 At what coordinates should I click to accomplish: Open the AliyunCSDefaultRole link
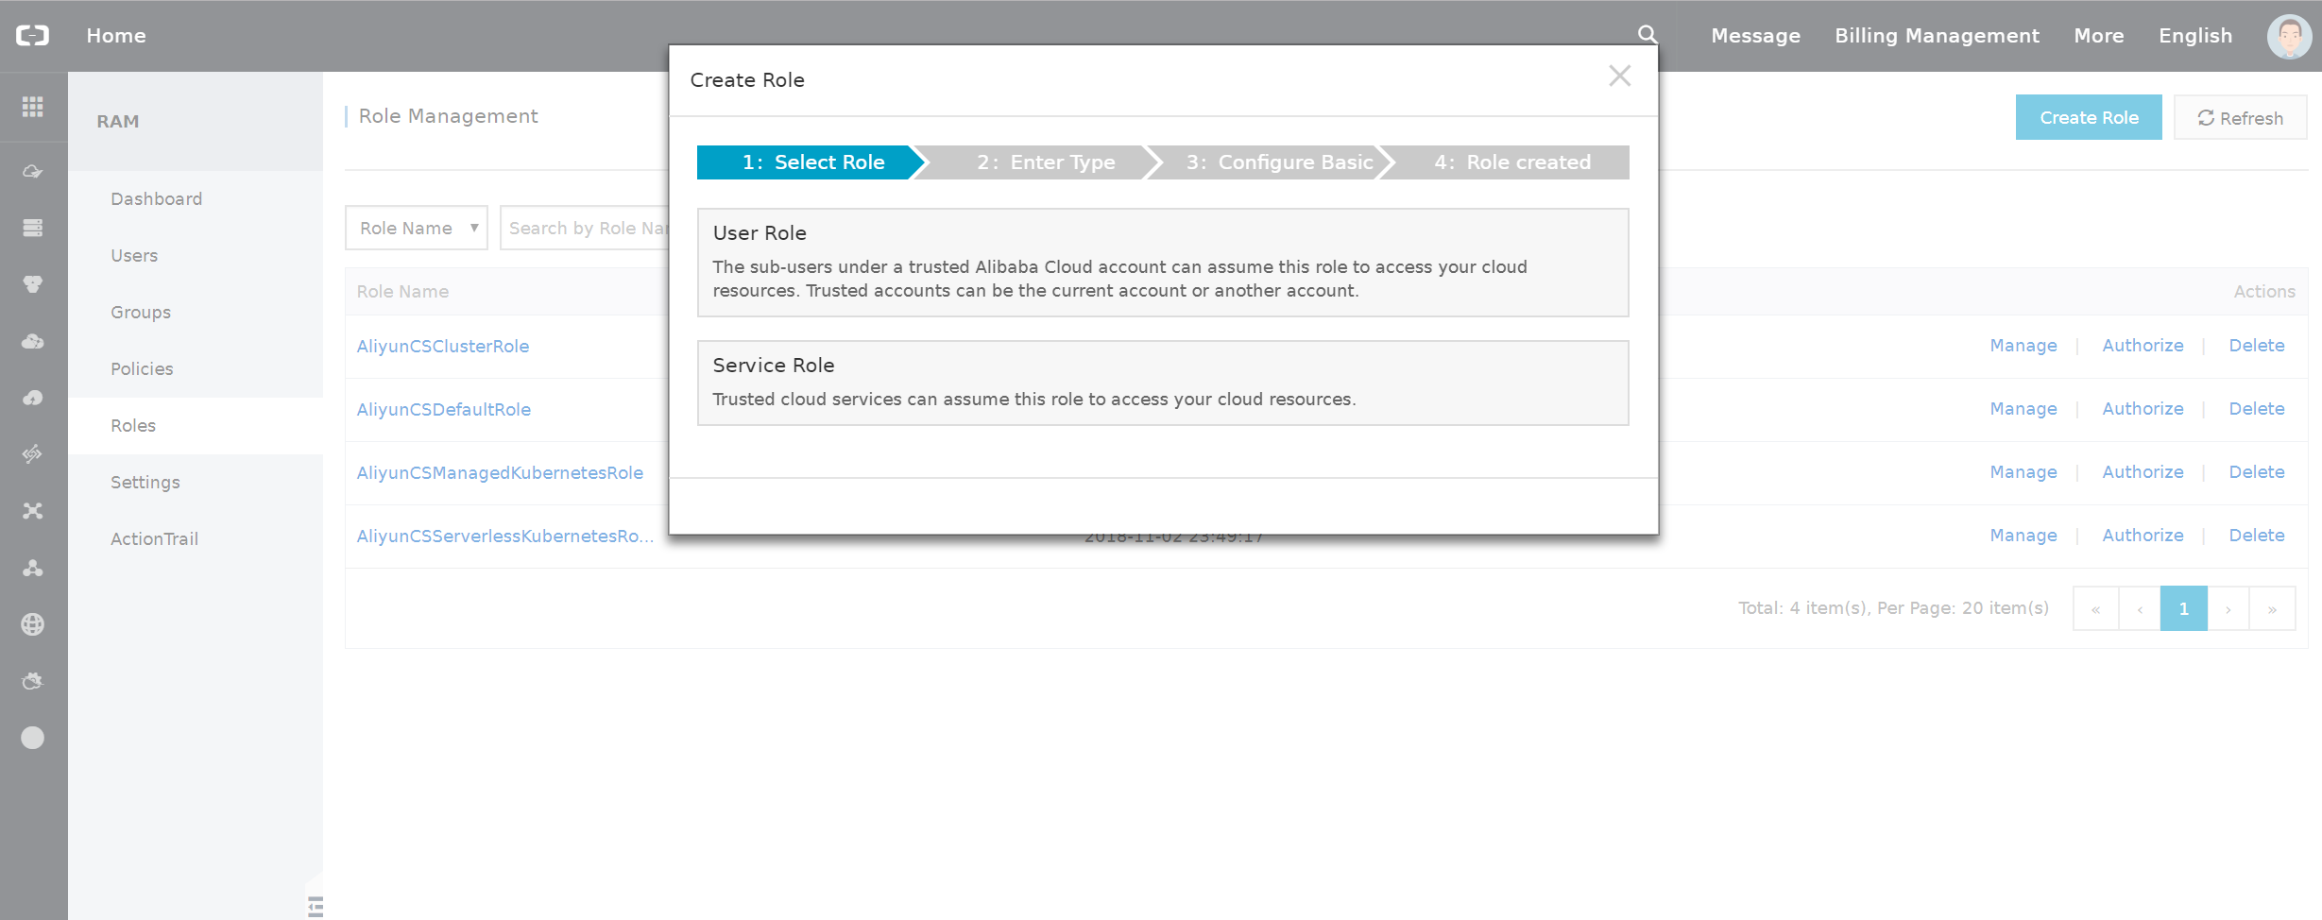pos(444,410)
